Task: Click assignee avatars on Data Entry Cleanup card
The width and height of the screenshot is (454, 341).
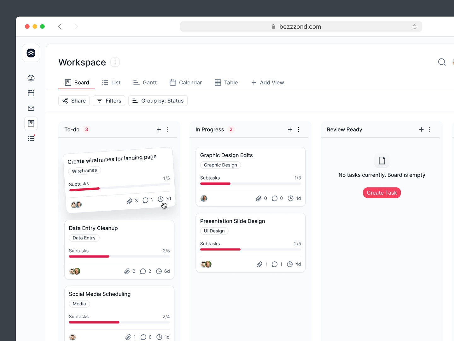Action: pos(75,271)
